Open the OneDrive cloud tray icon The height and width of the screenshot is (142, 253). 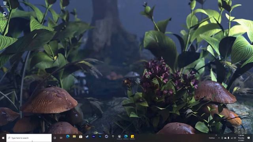(x=225, y=138)
